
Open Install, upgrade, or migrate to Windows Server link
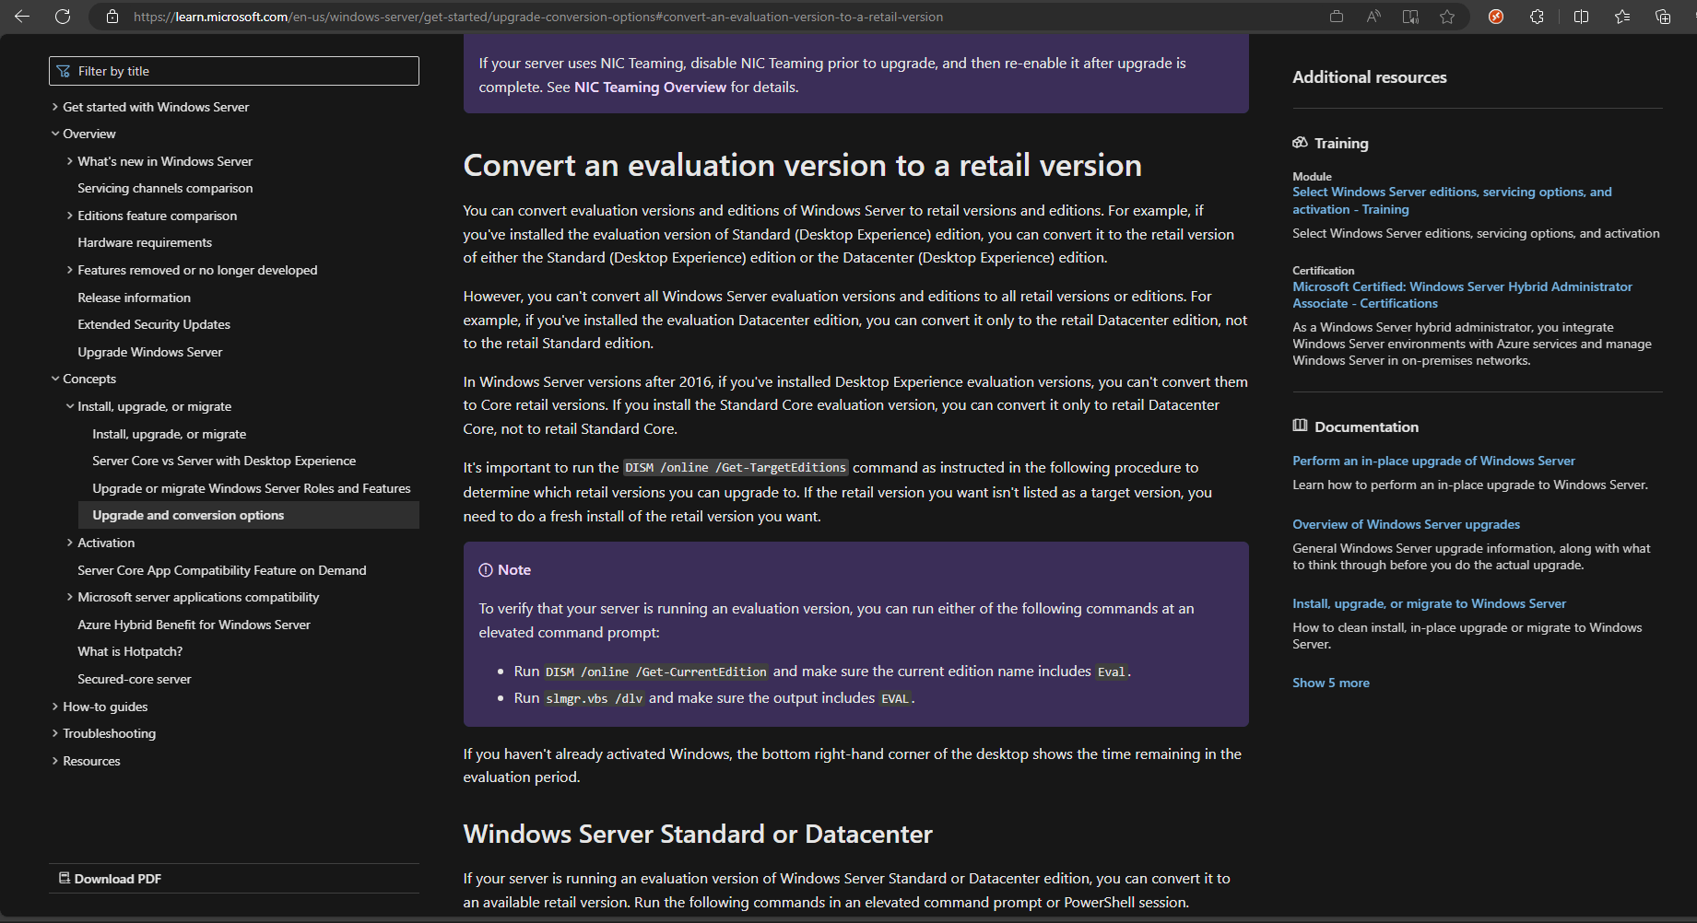[x=1429, y=603]
